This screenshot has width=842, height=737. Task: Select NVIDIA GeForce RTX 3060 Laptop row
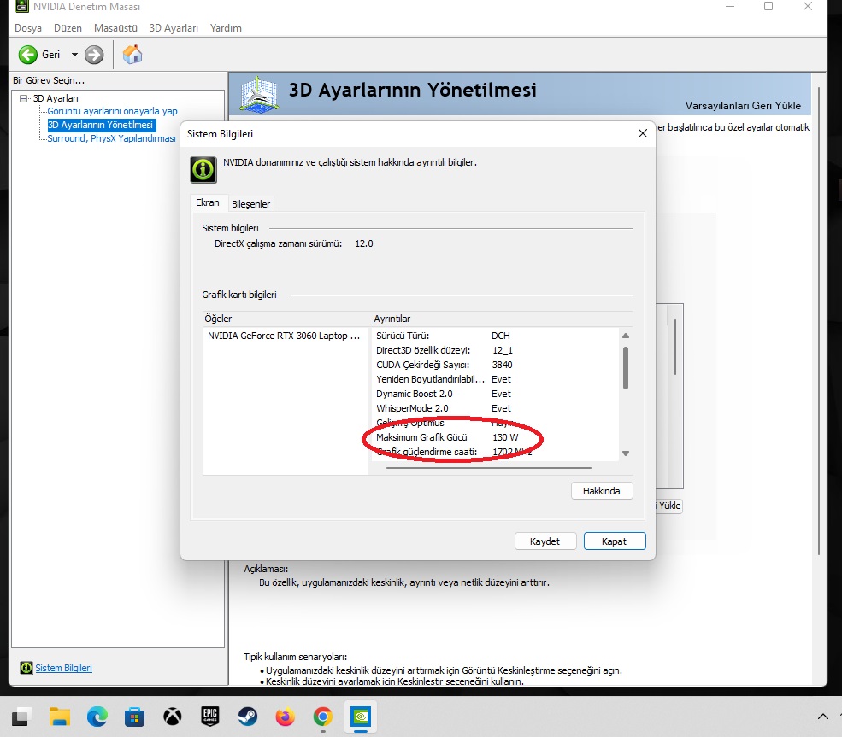[x=284, y=336]
